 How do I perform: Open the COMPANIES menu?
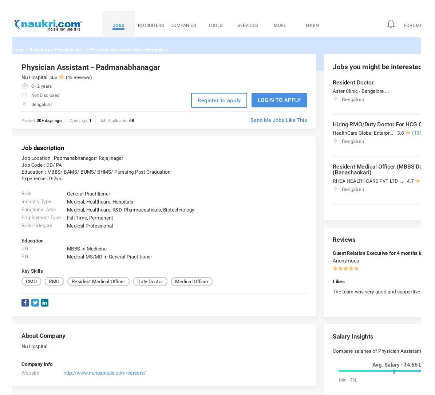coord(183,25)
